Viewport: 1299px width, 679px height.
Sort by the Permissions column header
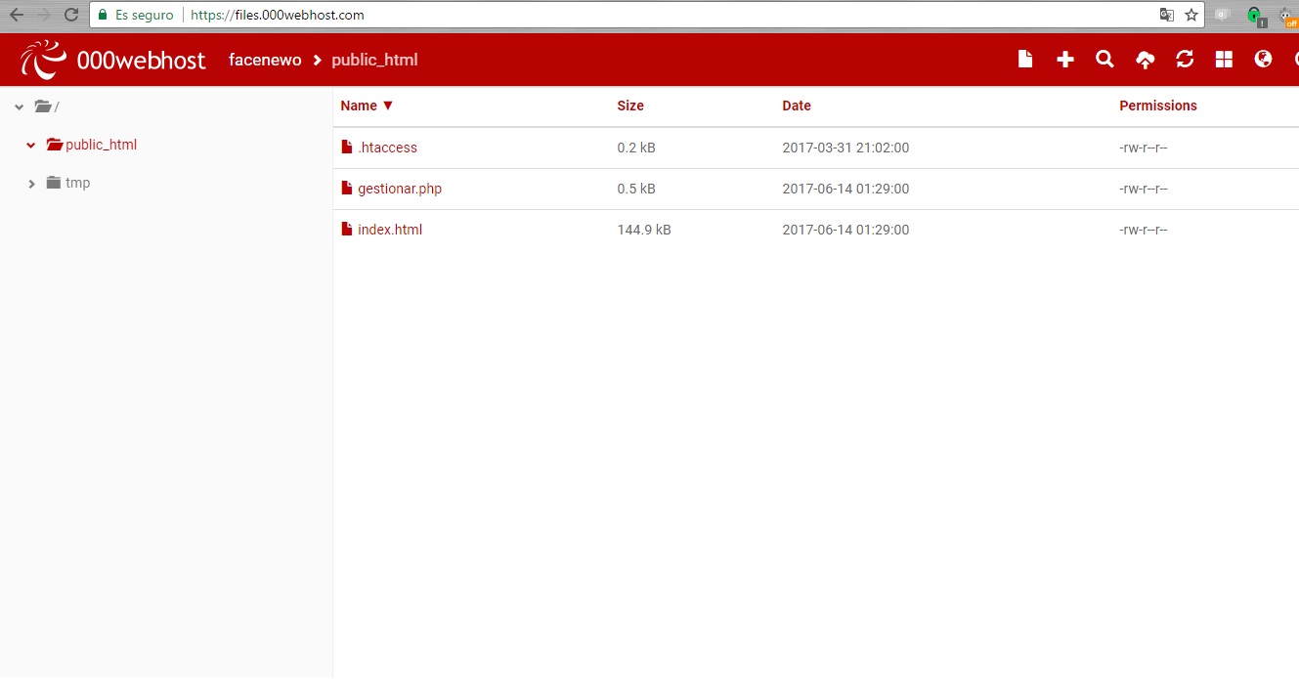[1158, 106]
